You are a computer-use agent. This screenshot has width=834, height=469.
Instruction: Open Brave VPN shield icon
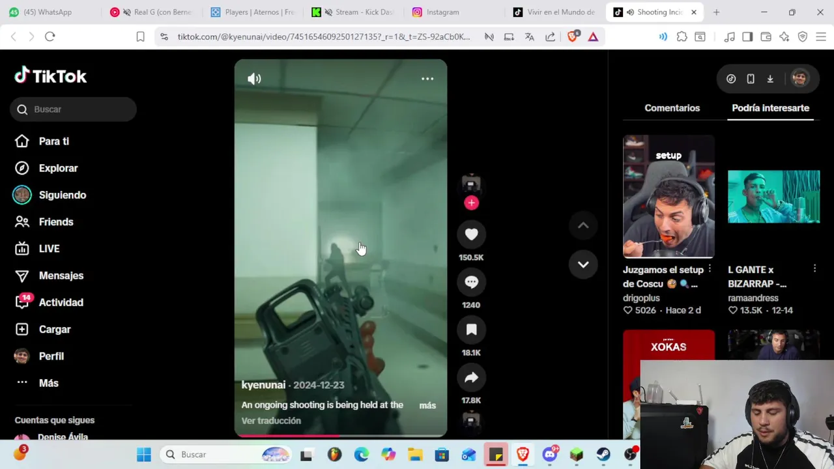click(x=803, y=37)
